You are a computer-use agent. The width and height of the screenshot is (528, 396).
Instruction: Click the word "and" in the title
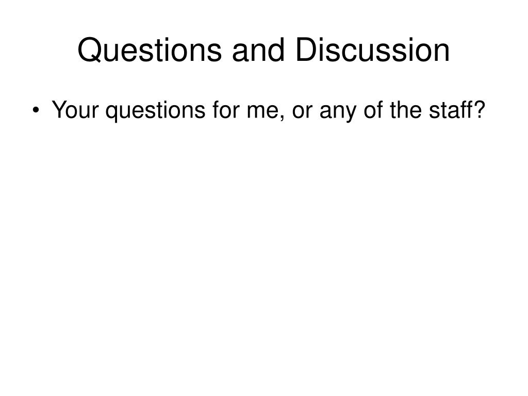pyautogui.click(x=259, y=50)
